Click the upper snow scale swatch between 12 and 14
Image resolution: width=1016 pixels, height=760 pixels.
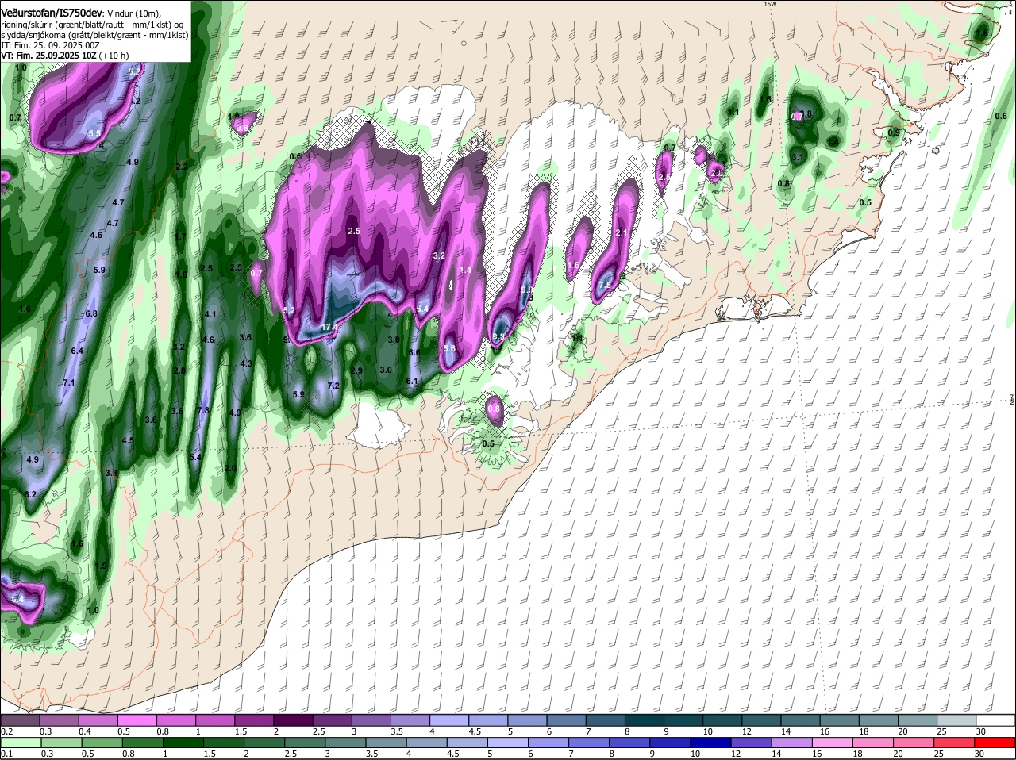[761, 720]
